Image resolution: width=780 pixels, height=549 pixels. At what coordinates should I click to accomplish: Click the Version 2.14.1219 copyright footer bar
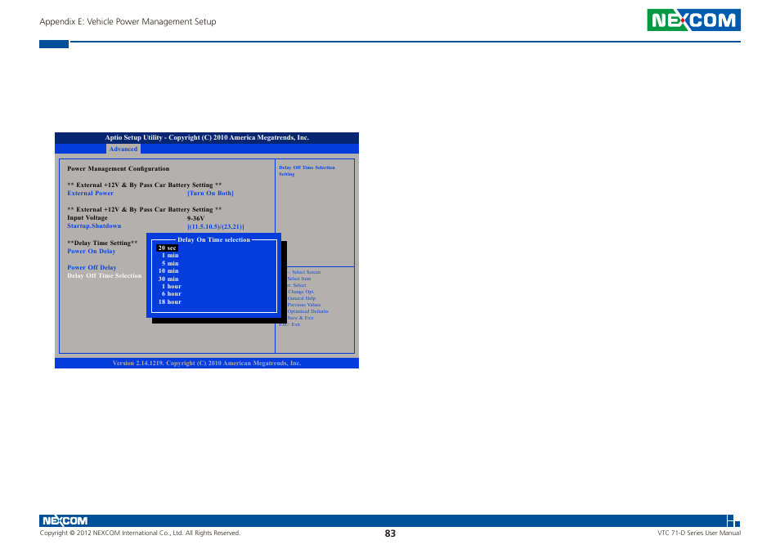[206, 364]
